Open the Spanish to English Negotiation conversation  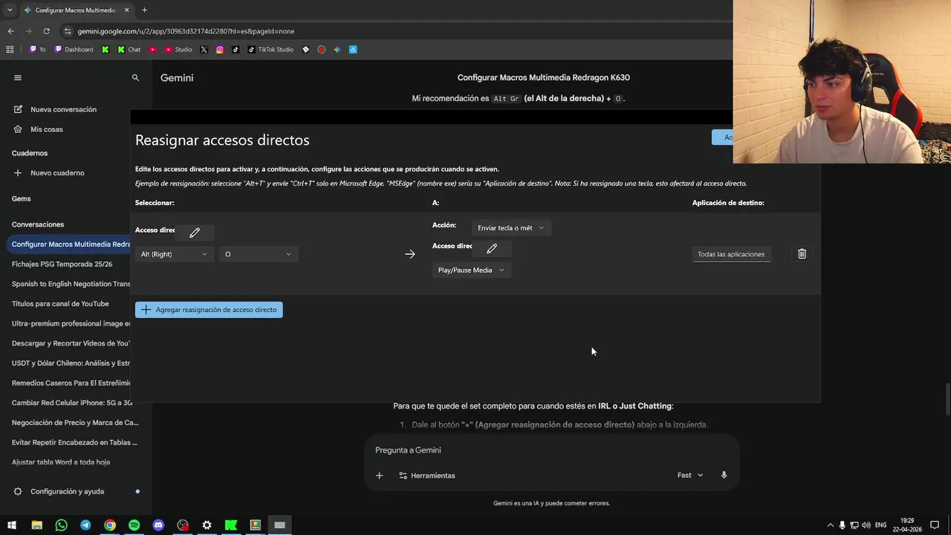pyautogui.click(x=71, y=284)
